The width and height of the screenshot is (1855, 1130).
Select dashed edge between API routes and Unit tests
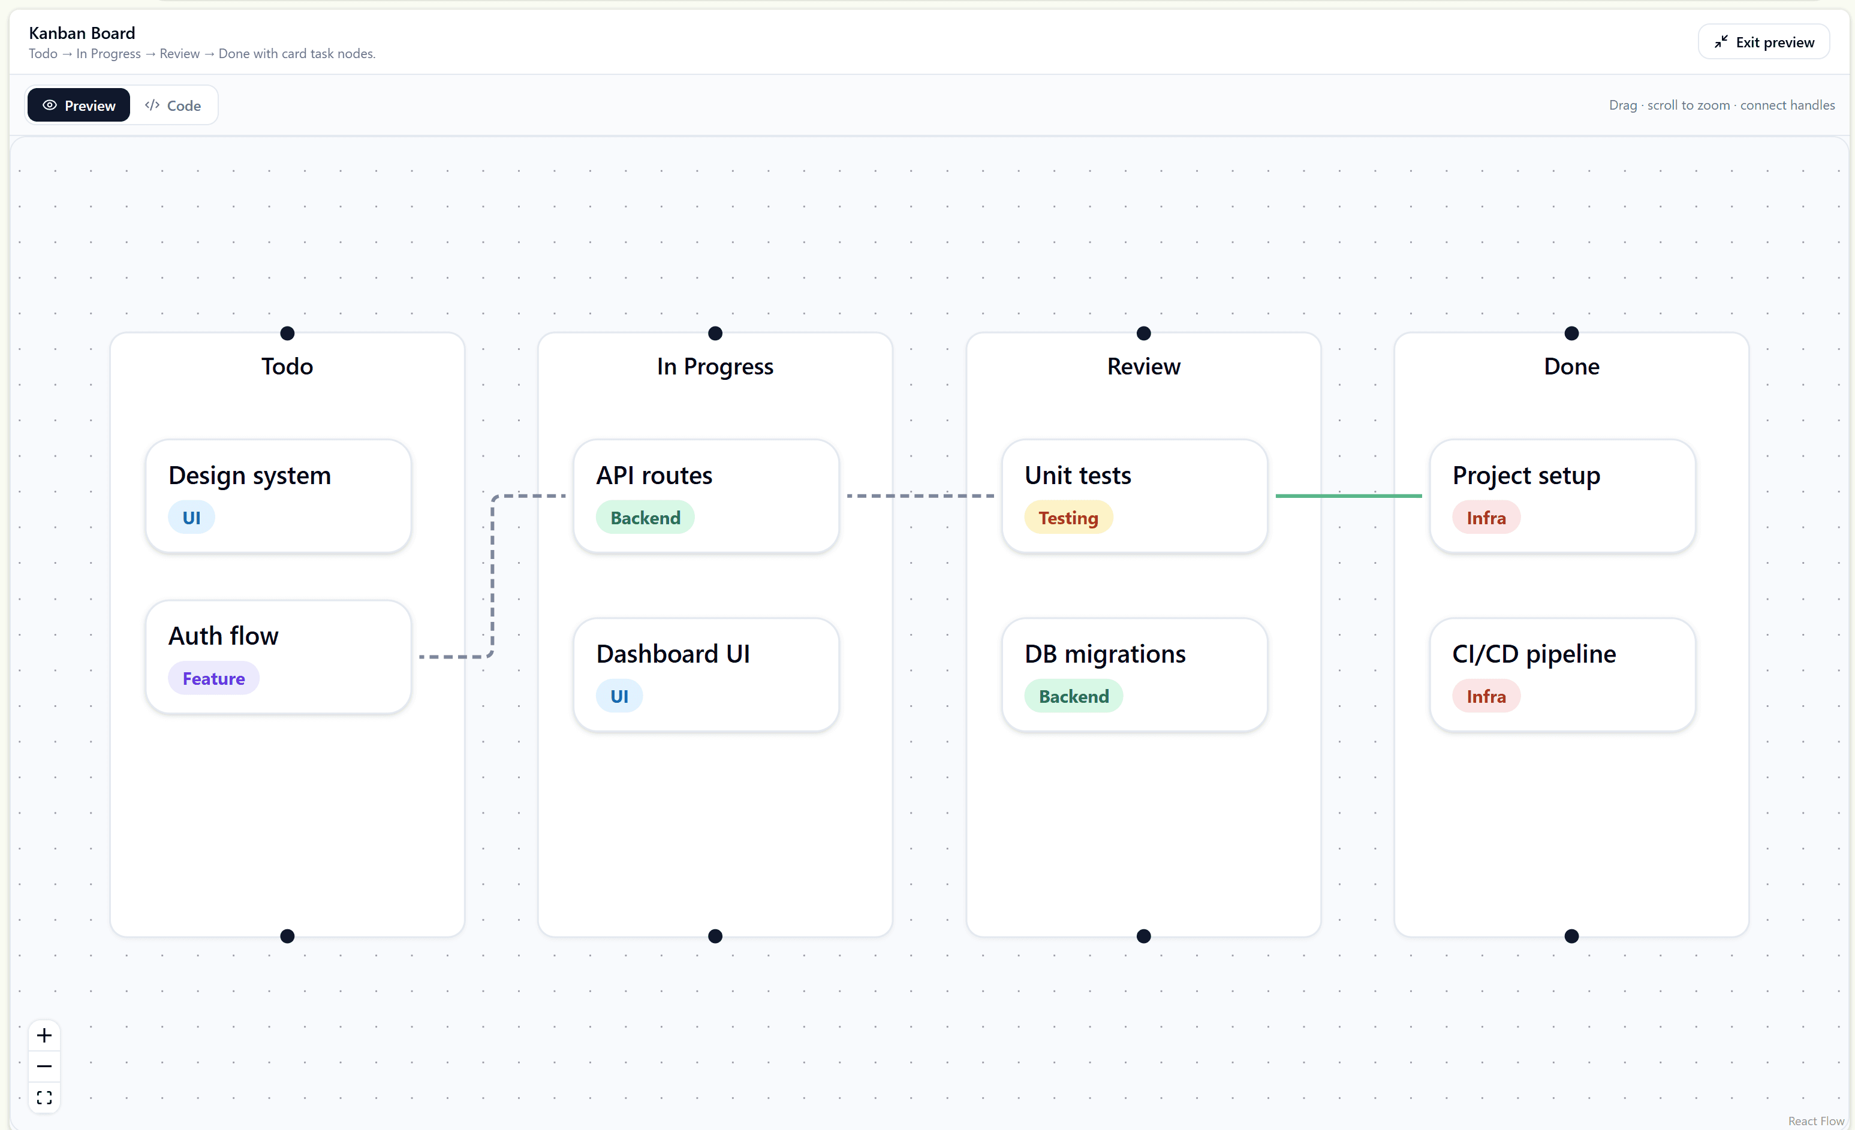click(x=920, y=495)
